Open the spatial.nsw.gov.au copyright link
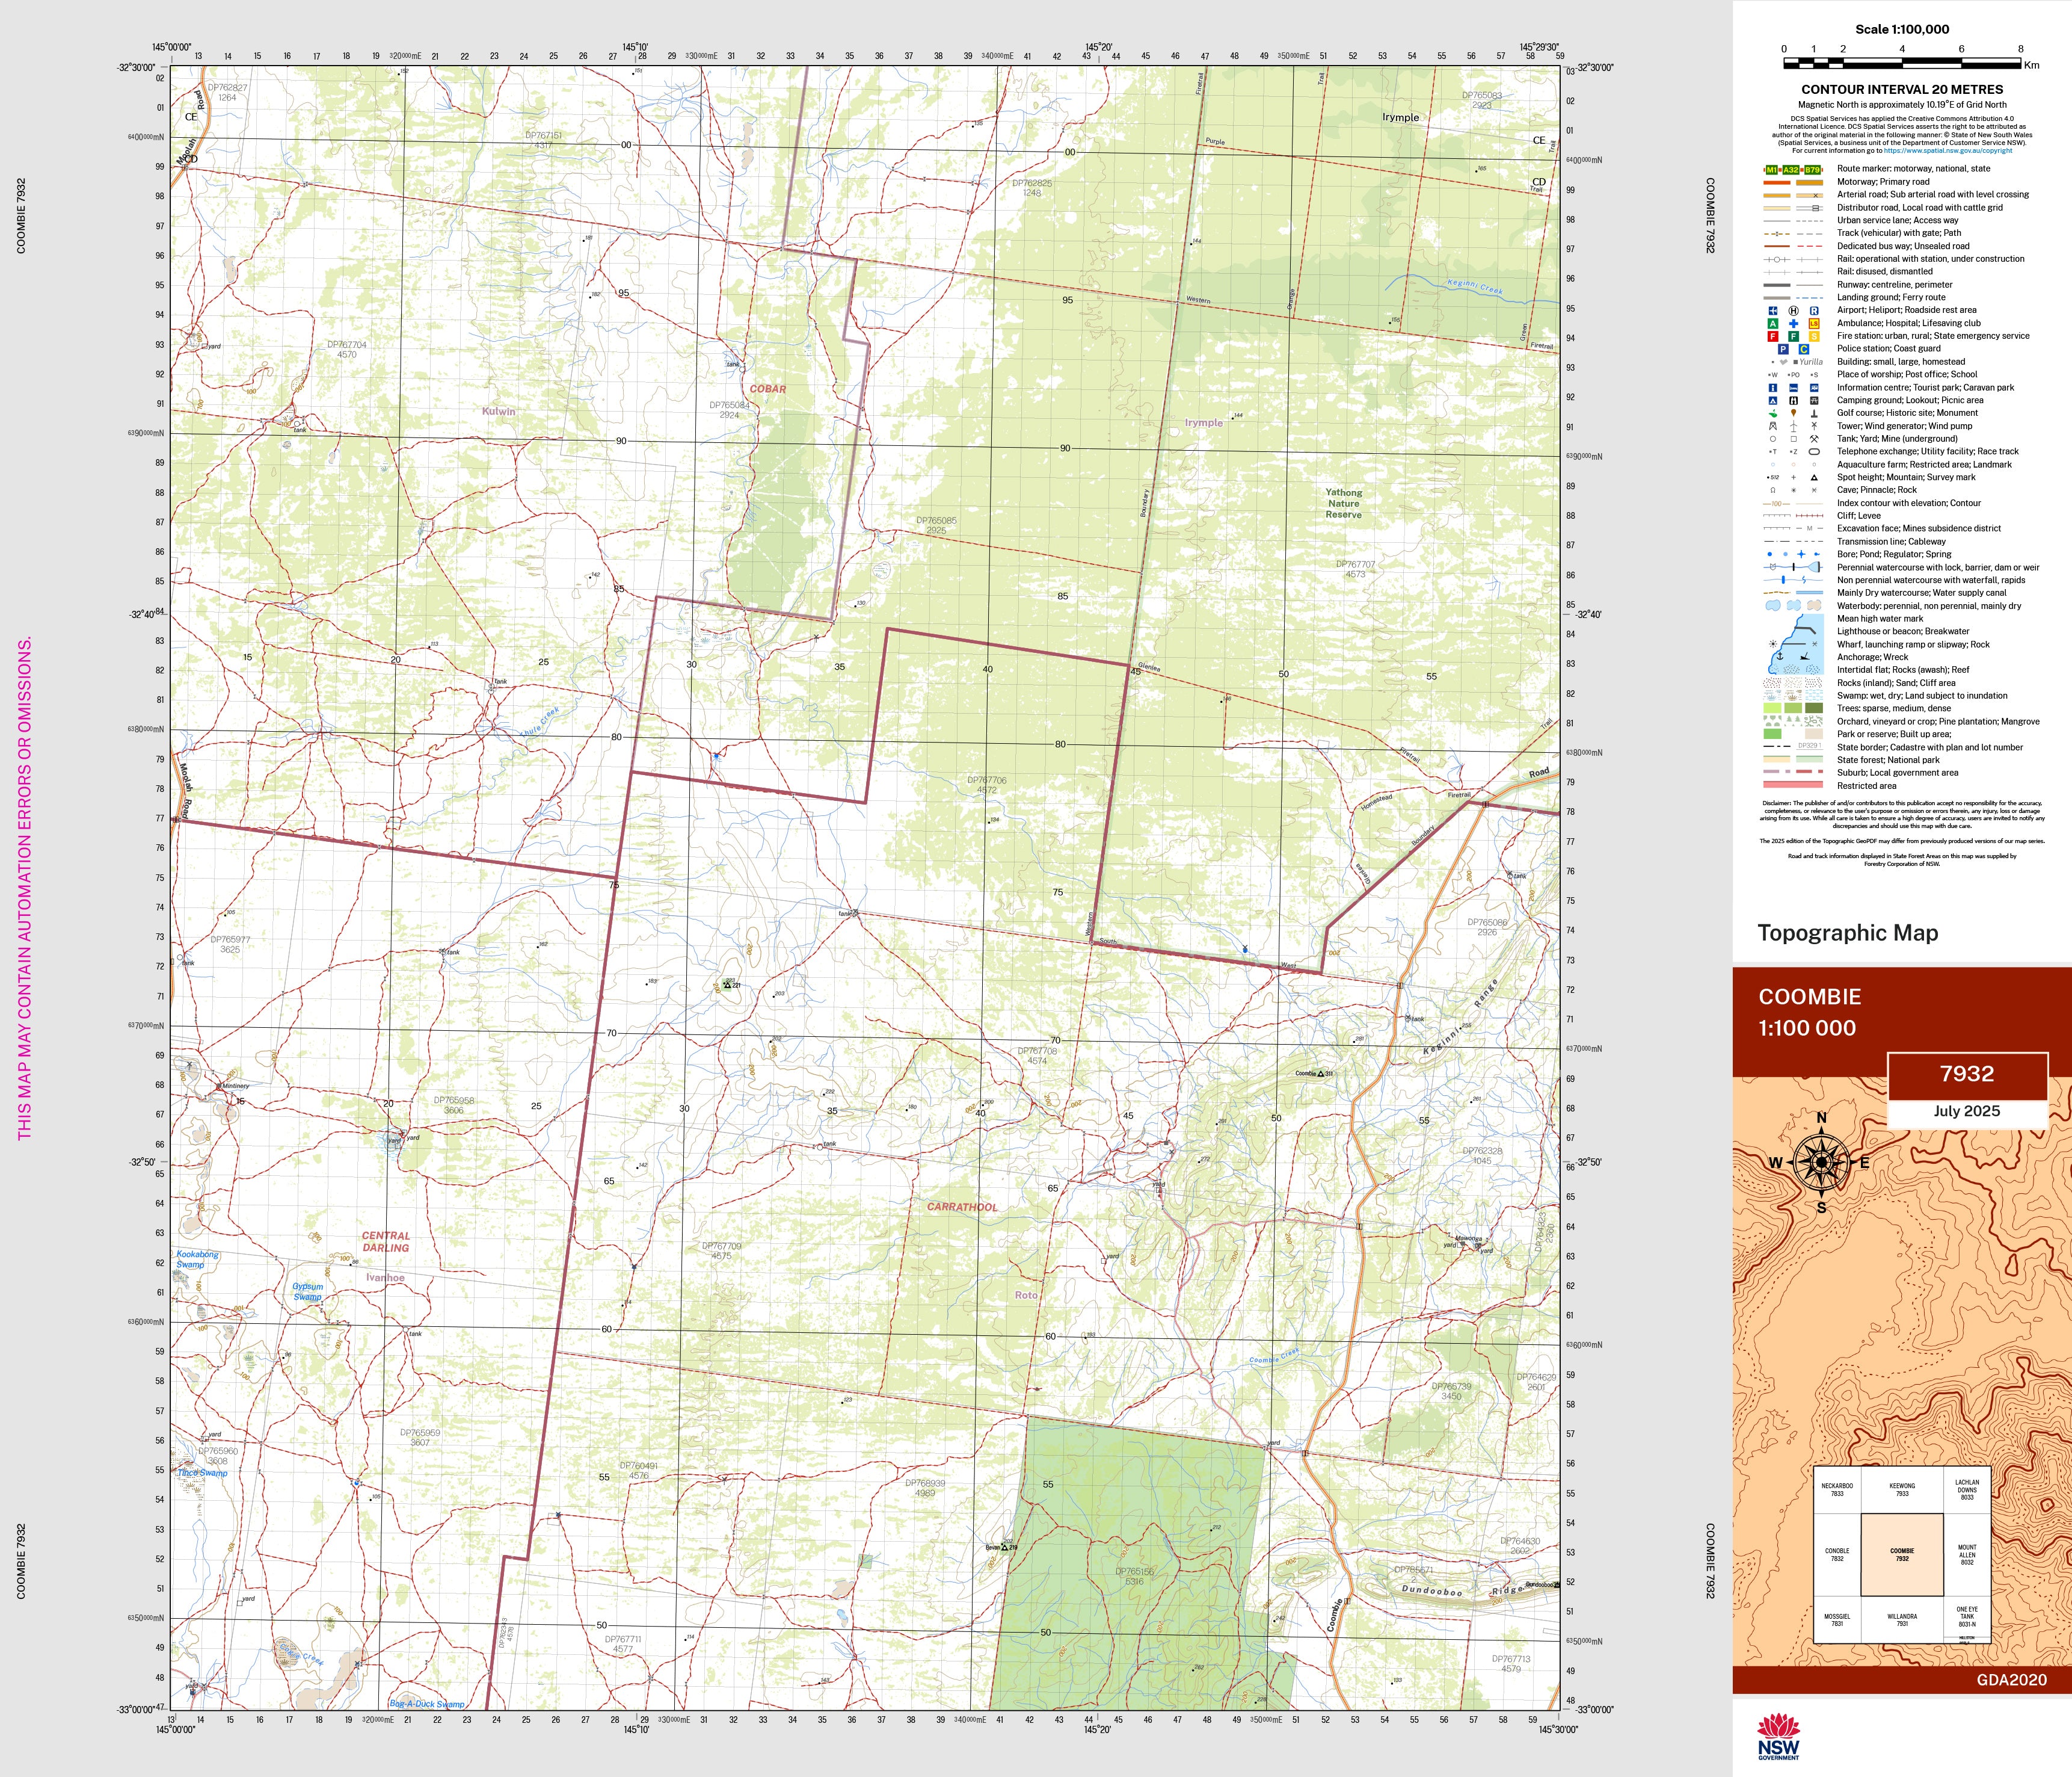The image size is (2072, 1777). click(1947, 151)
